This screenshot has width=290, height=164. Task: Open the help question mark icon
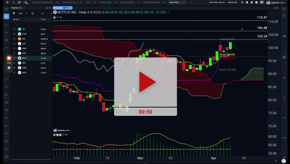click(256, 2)
